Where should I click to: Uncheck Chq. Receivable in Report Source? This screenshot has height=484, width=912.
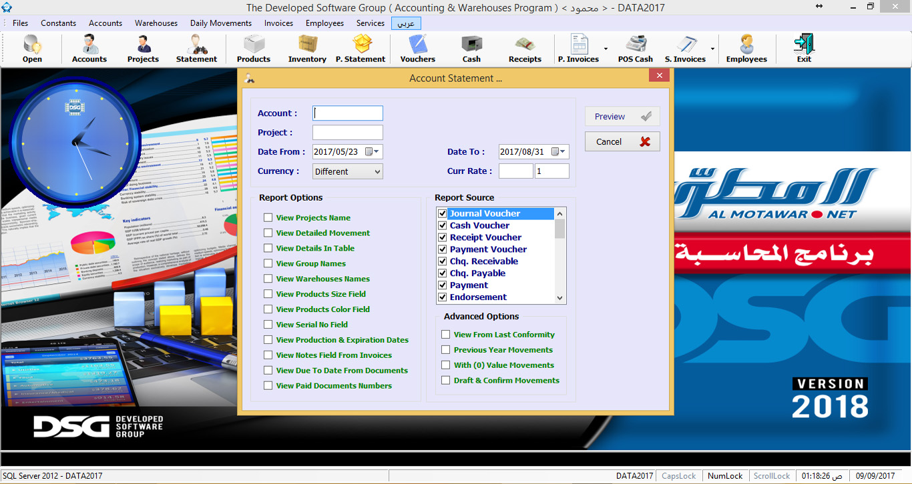442,261
